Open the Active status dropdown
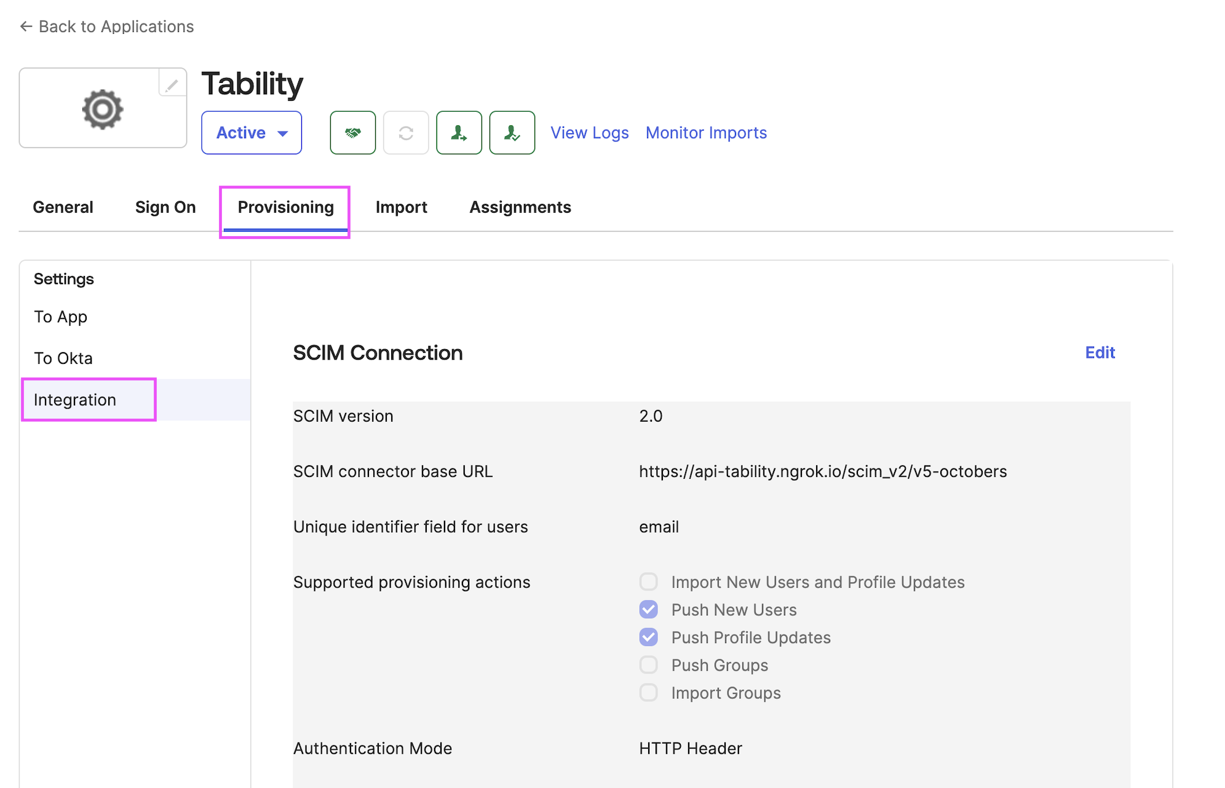The image size is (1225, 788). tap(252, 133)
